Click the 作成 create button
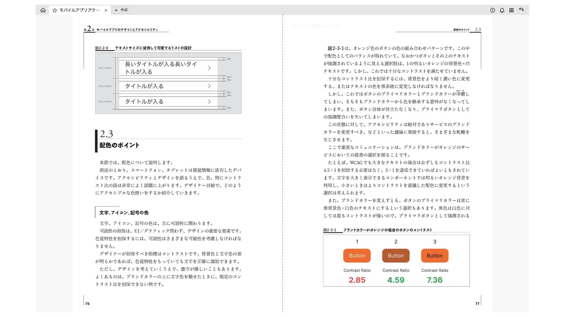This screenshot has height=317, width=565. pyautogui.click(x=121, y=10)
